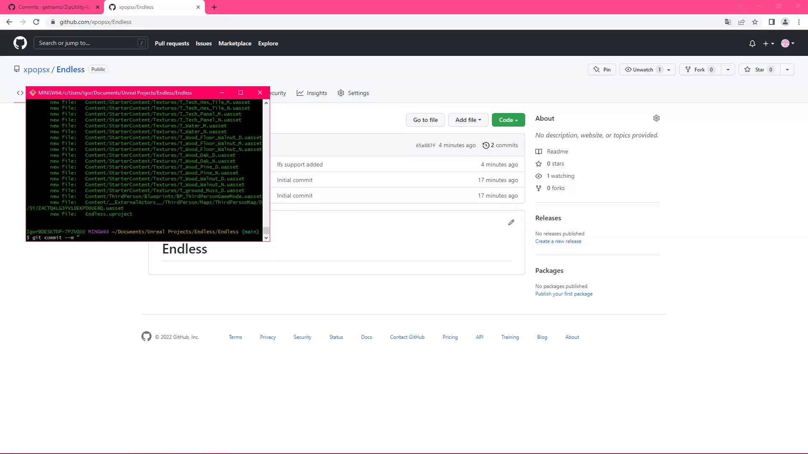This screenshot has width=808, height=454.
Task: Open commit hash 65a887f
Action: 425,145
